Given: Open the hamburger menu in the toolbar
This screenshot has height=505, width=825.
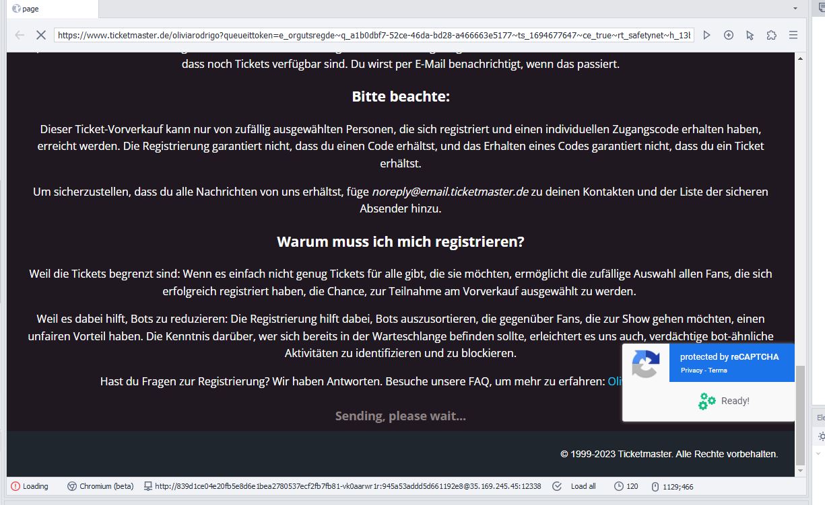Looking at the screenshot, I should (x=793, y=35).
